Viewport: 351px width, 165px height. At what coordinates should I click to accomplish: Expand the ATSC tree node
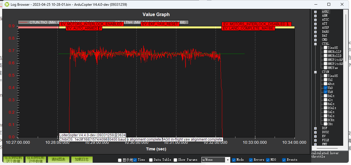pyautogui.click(x=316, y=20)
